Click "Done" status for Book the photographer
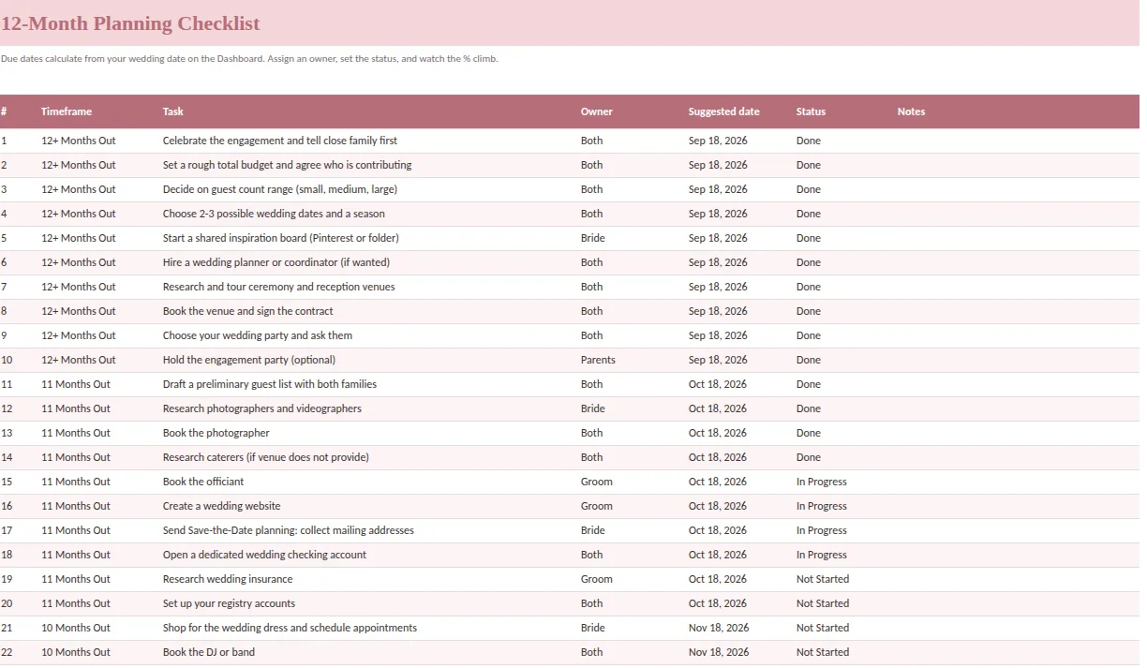 [x=809, y=433]
